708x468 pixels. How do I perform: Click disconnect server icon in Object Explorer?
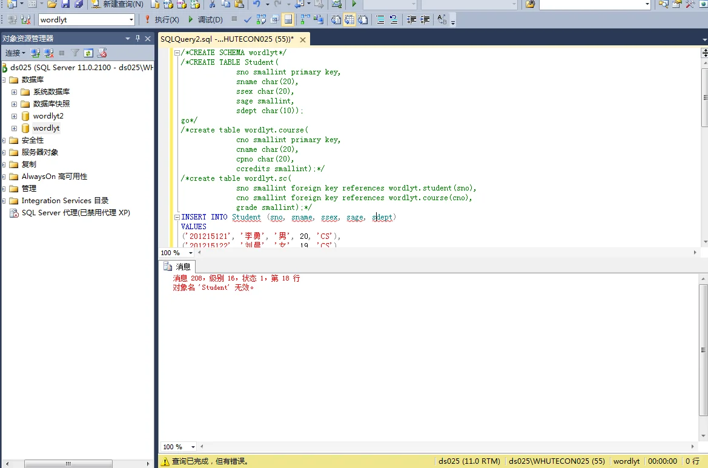49,53
